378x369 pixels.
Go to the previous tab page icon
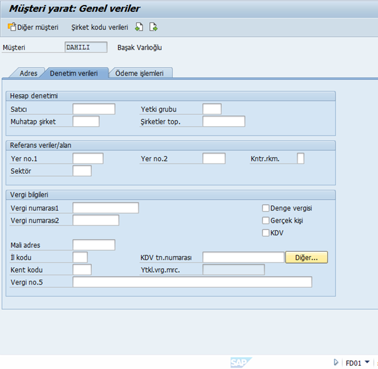(139, 27)
